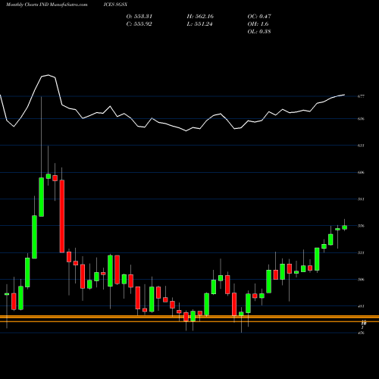Image resolution: width=379 pixels, height=379 pixels.
Task: Click the green candle with the wick reaching 677
Action: [x=41, y=197]
